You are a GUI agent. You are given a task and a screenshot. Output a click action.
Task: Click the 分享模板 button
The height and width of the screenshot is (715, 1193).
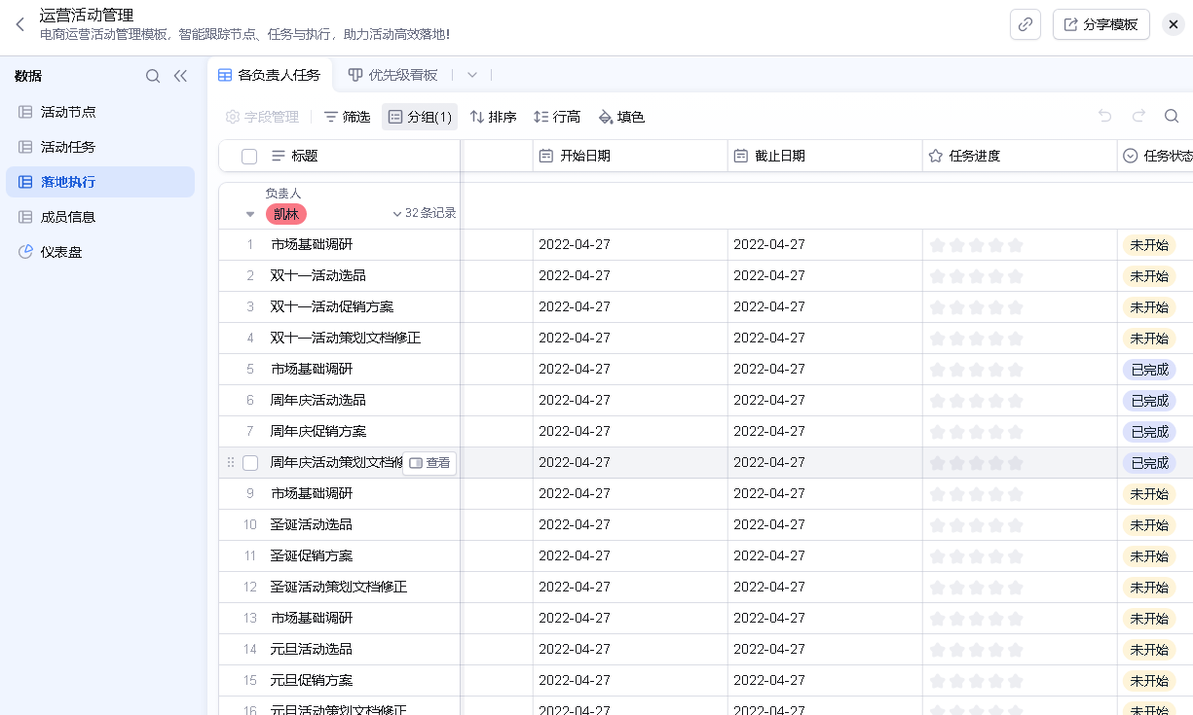point(1100,24)
